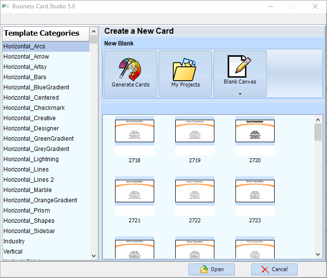
Task: Click the Blank Canvas page icon
Action: coord(239,66)
